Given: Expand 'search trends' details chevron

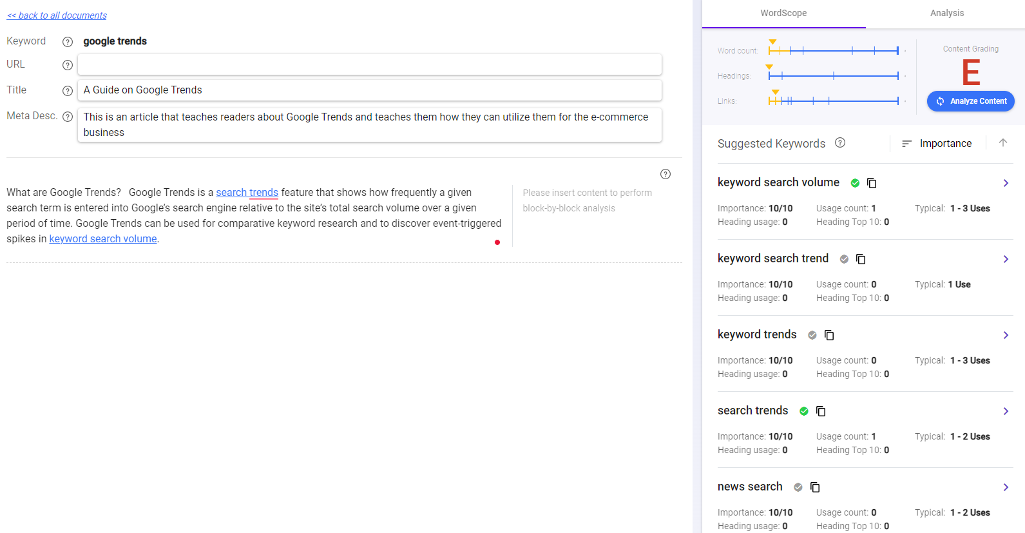Looking at the screenshot, I should coord(1006,411).
